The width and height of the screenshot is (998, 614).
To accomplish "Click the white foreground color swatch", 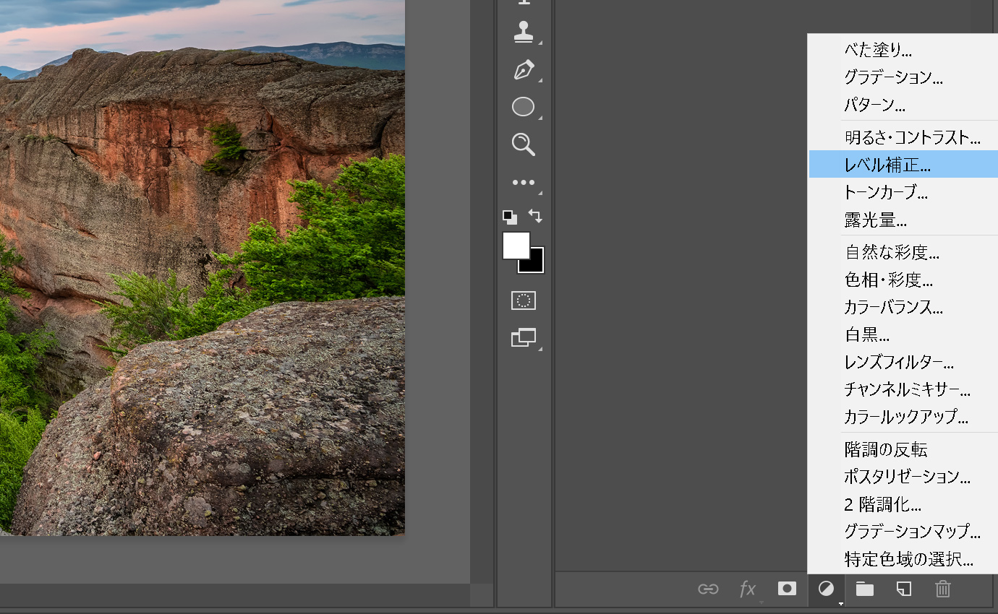I will click(515, 245).
